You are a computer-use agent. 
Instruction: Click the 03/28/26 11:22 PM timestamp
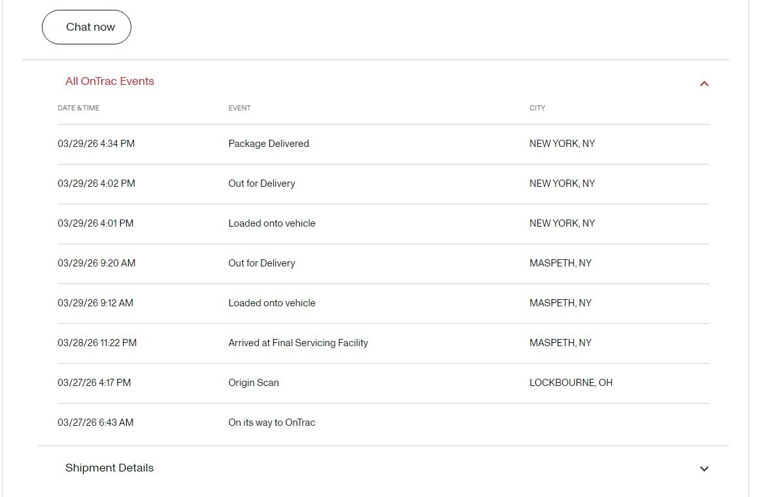[97, 343]
